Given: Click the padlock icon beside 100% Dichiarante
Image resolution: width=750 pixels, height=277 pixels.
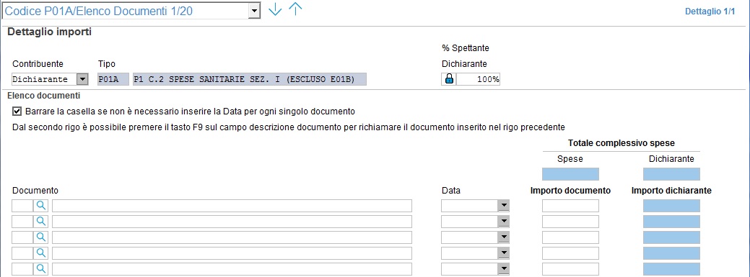Looking at the screenshot, I should (449, 79).
